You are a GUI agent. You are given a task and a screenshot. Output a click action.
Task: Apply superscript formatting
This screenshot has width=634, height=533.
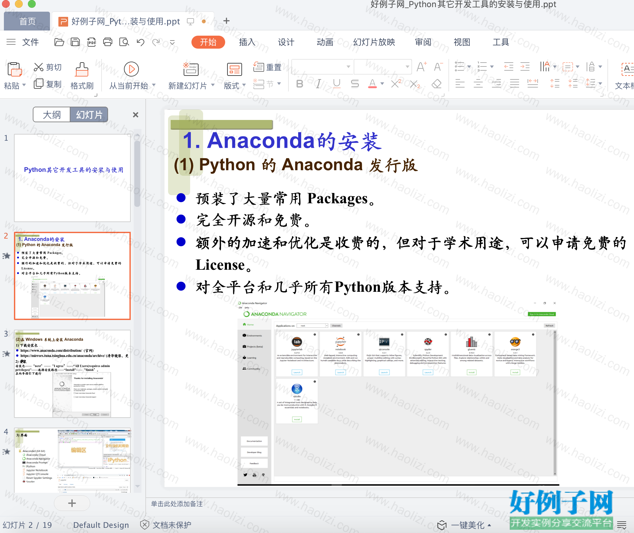click(396, 84)
